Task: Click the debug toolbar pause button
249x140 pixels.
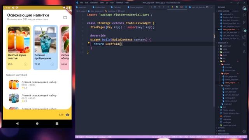Action: tap(155, 7)
